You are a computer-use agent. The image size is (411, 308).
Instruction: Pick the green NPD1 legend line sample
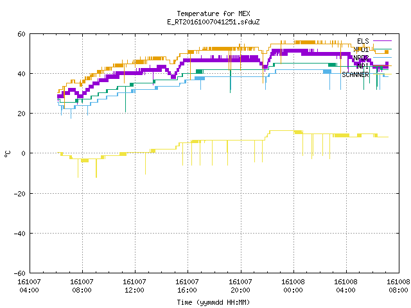click(x=382, y=49)
